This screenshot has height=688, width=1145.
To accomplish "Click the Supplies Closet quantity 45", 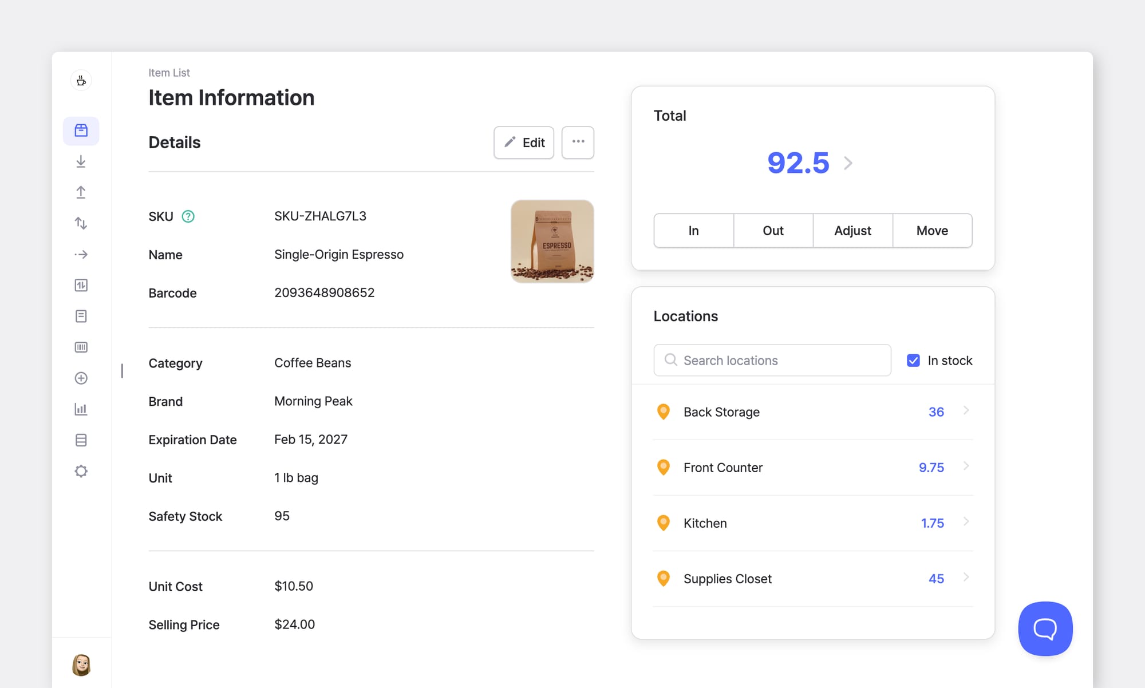I will 936,579.
